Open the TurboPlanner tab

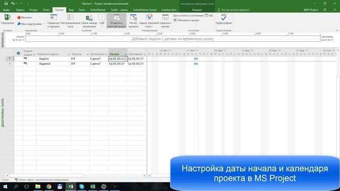point(98,10)
